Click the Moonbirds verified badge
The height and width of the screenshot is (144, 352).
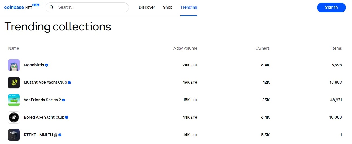[x=47, y=65]
